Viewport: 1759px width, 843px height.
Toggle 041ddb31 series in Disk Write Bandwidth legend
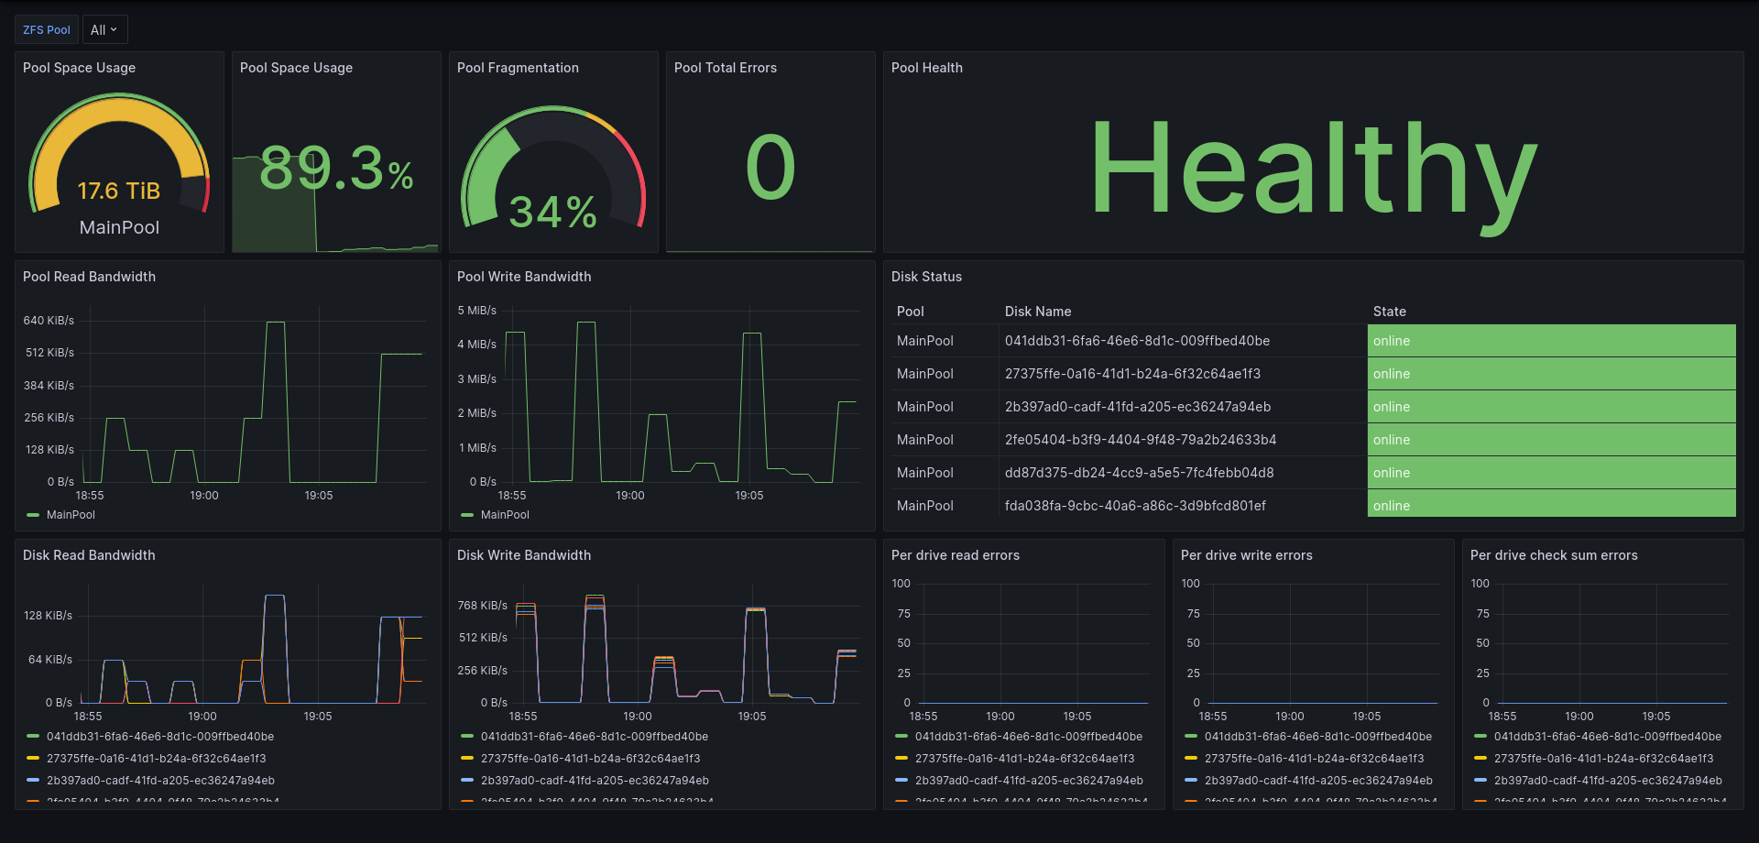coord(595,737)
